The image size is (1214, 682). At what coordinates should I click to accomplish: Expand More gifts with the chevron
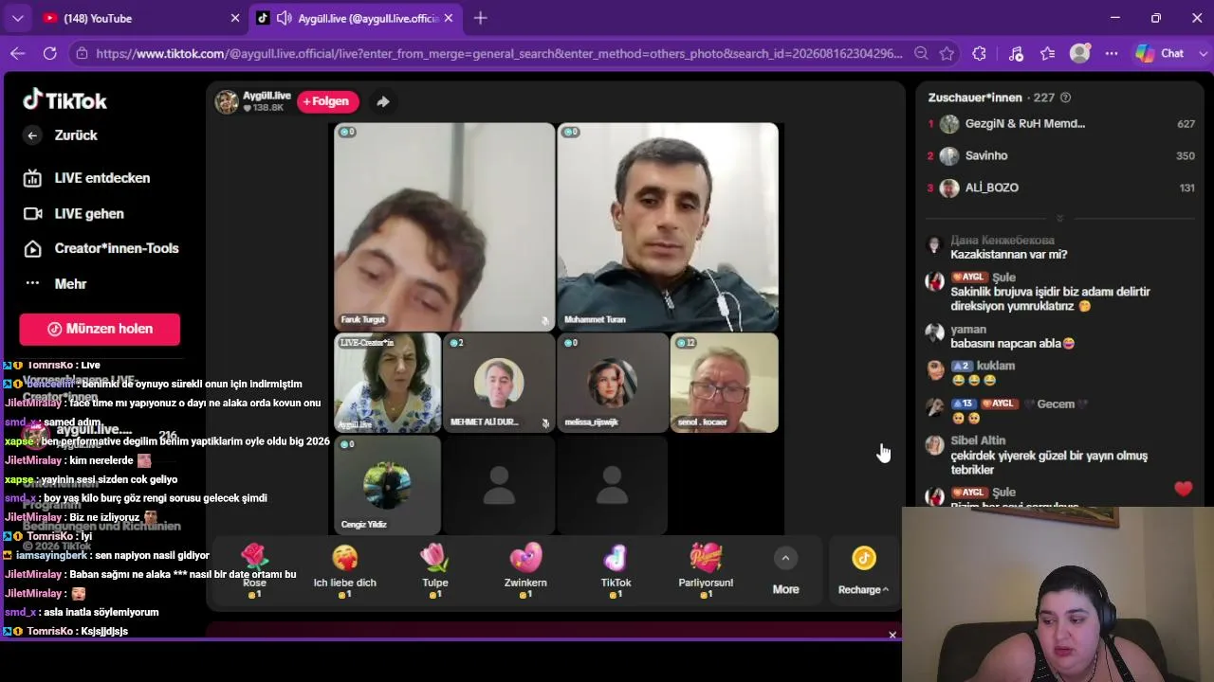[785, 559]
